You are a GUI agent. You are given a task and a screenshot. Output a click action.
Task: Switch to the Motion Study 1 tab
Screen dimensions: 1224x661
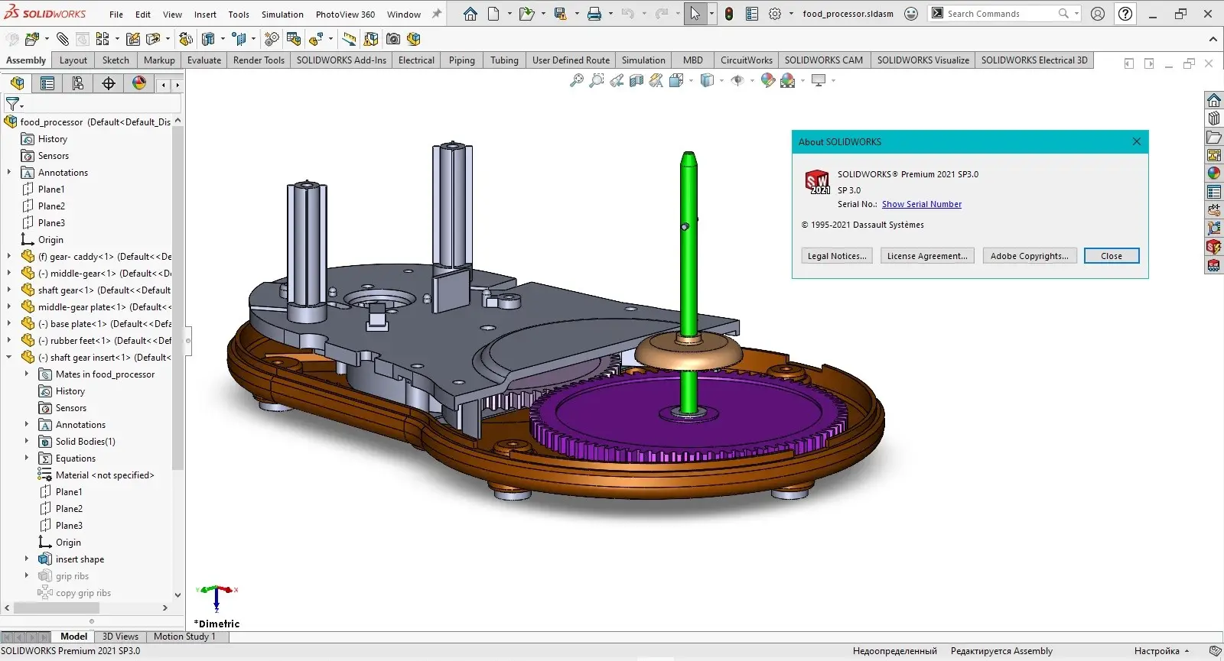pos(184,637)
